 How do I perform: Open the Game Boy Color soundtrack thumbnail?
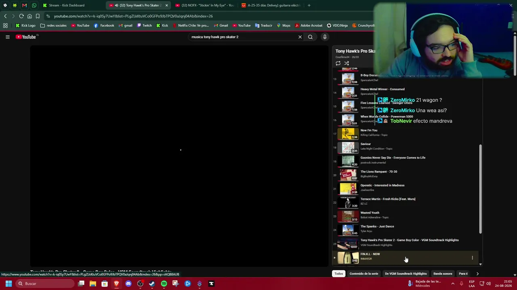click(x=348, y=244)
